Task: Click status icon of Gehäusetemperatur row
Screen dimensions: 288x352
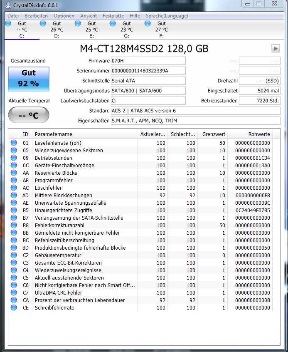Action: [14, 255]
